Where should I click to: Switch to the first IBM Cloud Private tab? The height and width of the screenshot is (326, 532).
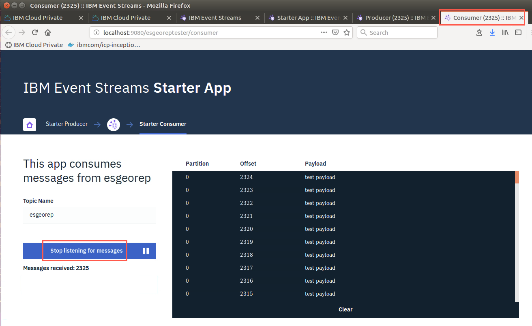pyautogui.click(x=44, y=18)
